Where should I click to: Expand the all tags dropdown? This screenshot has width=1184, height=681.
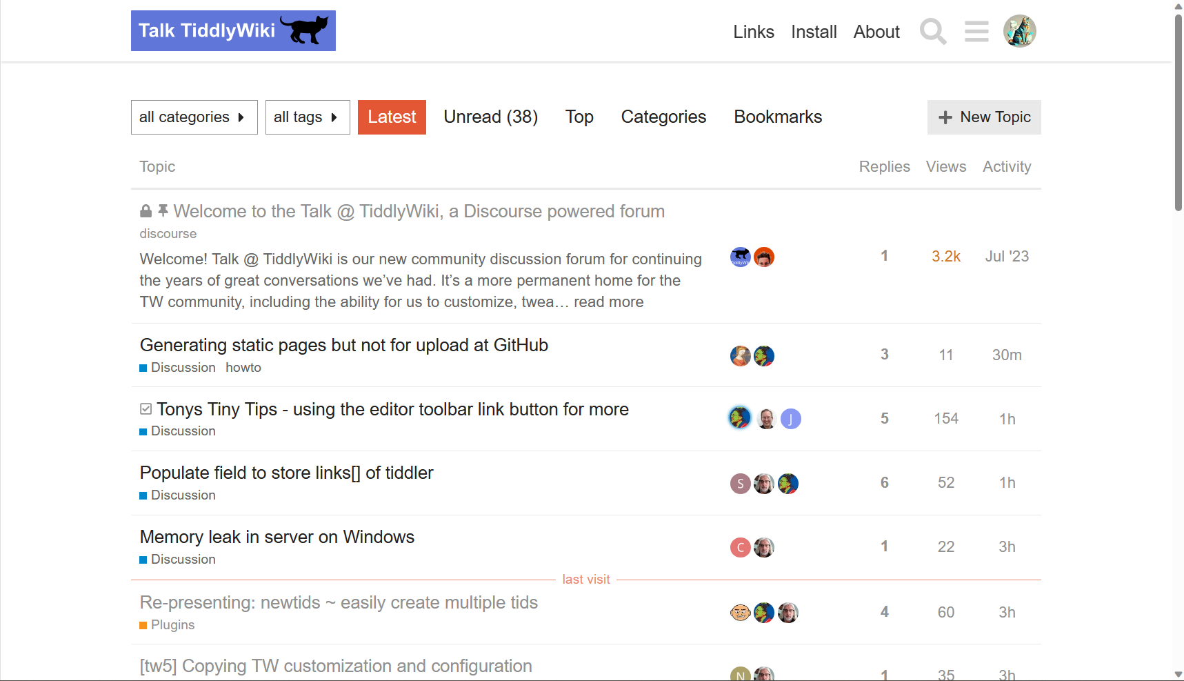point(308,117)
